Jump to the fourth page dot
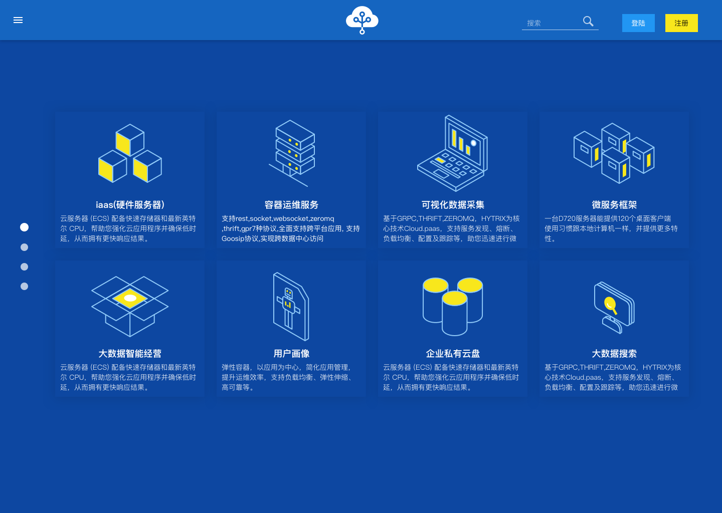This screenshot has height=513, width=722. tap(24, 286)
